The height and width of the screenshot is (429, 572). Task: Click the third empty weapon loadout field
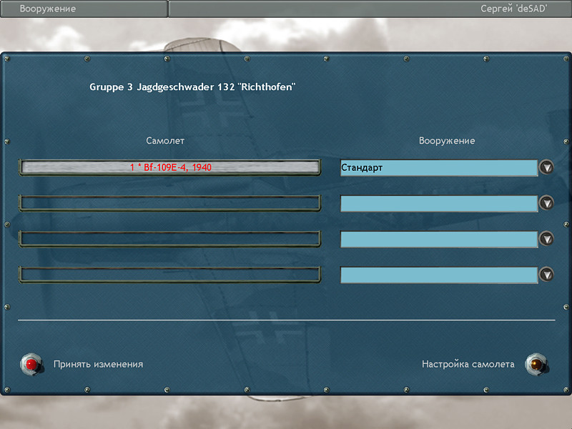(x=439, y=239)
